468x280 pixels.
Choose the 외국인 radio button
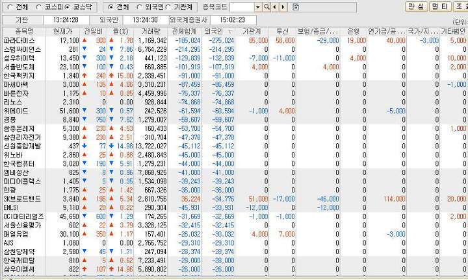click(x=139, y=7)
